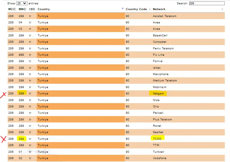This screenshot has height=162, width=230.
Task: Click the Avea cell with MNC 03
Action: (156, 29)
